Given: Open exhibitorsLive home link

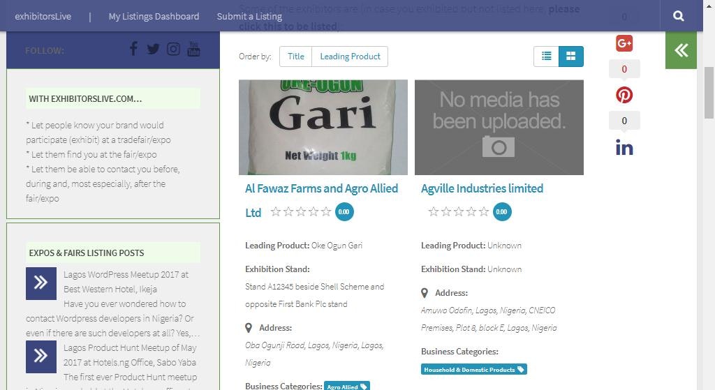Looking at the screenshot, I should [43, 17].
